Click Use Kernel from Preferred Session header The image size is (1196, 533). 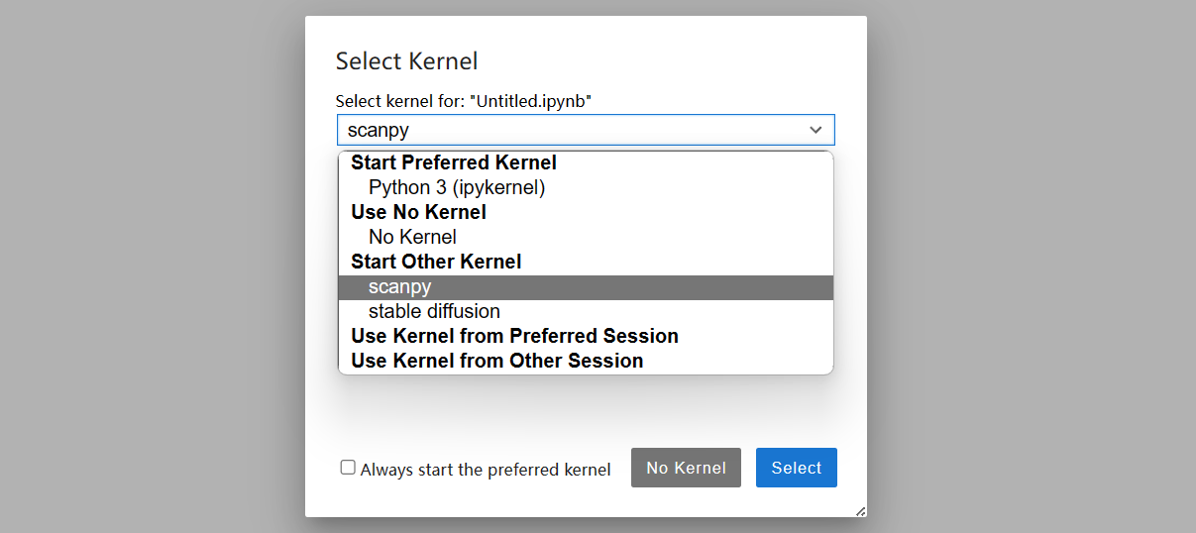[514, 336]
